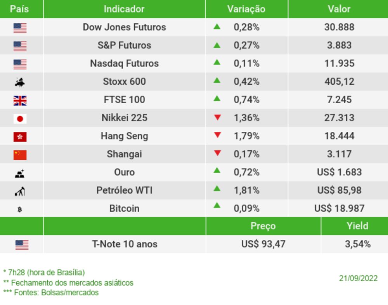Click the Bitcoin symbol icon

[20, 209]
